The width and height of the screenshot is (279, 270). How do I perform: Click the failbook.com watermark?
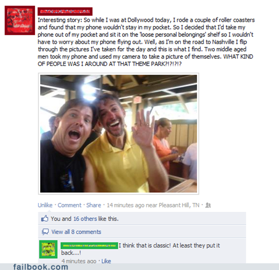[41, 267]
